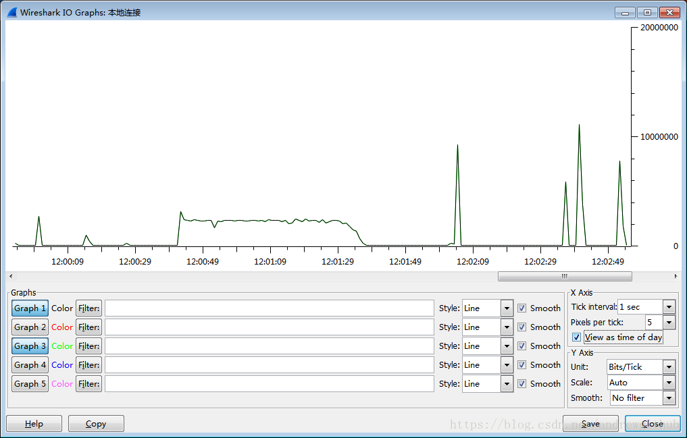Disable View as time of day

pos(577,337)
